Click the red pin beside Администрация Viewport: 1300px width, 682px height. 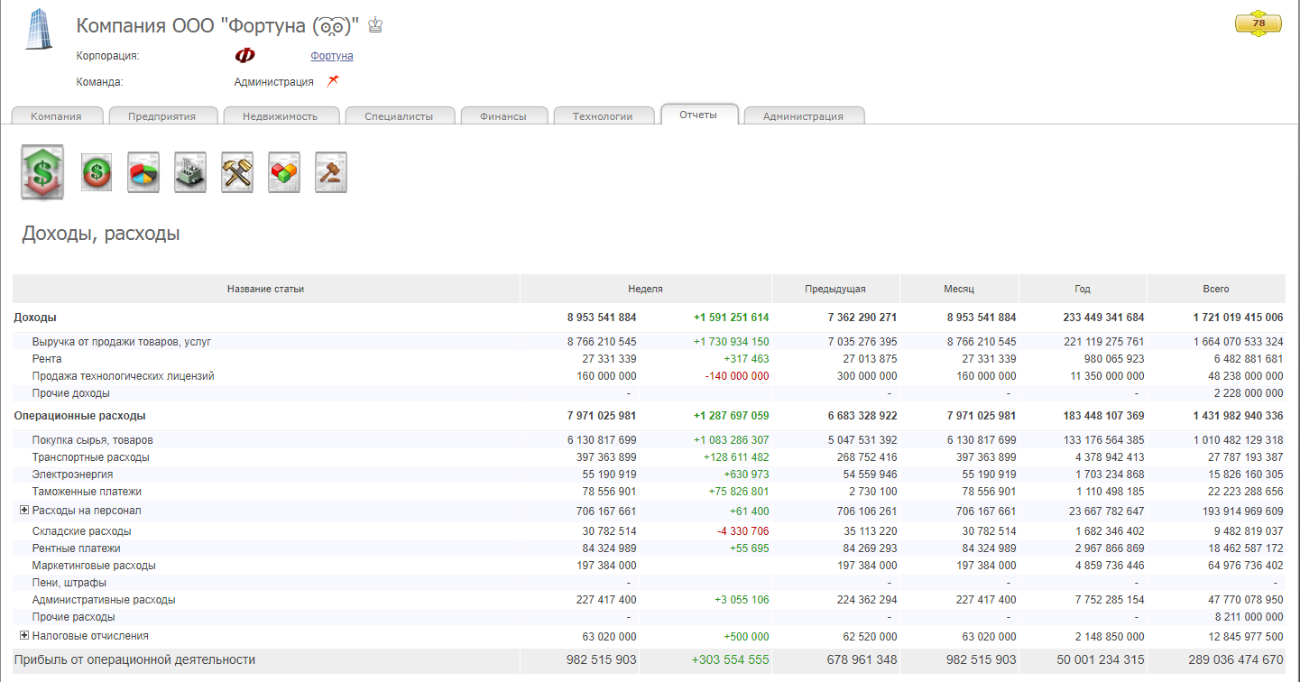click(333, 81)
